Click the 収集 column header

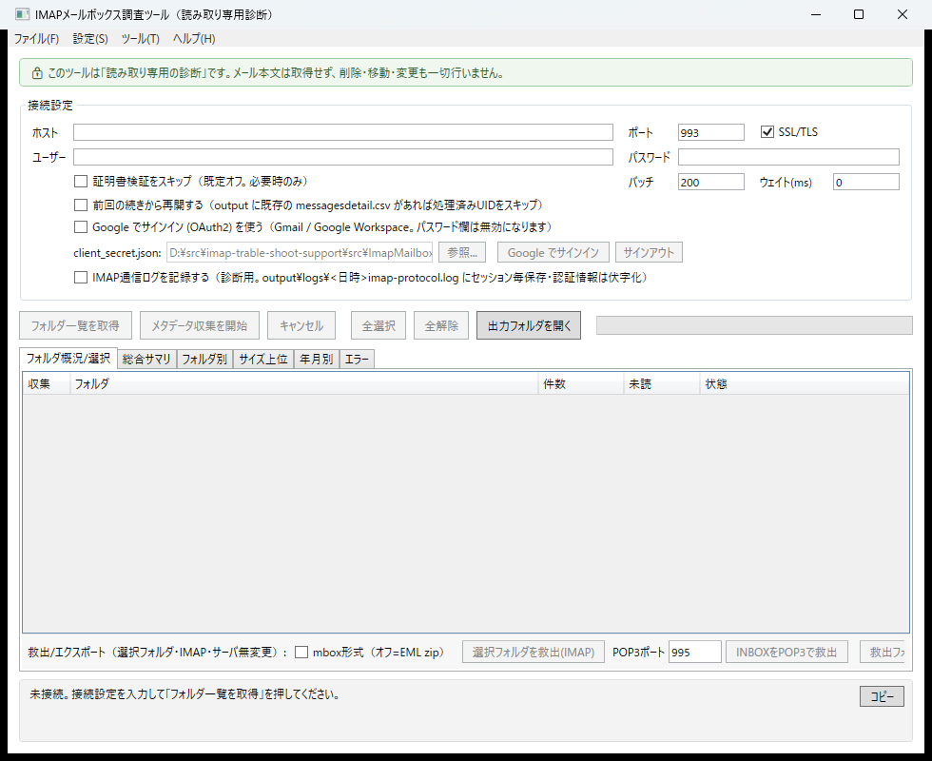pyautogui.click(x=47, y=384)
